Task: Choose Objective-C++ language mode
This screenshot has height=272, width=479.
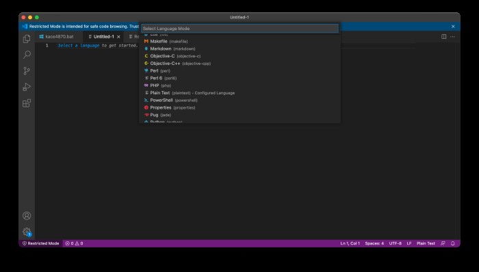Action: point(239,64)
